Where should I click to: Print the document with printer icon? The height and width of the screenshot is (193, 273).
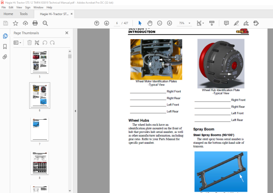click(35, 23)
